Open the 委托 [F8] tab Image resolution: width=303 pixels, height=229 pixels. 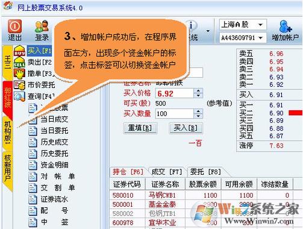(x=205, y=172)
